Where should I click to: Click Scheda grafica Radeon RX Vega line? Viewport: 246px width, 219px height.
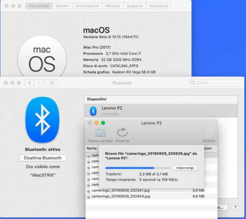pos(119,72)
